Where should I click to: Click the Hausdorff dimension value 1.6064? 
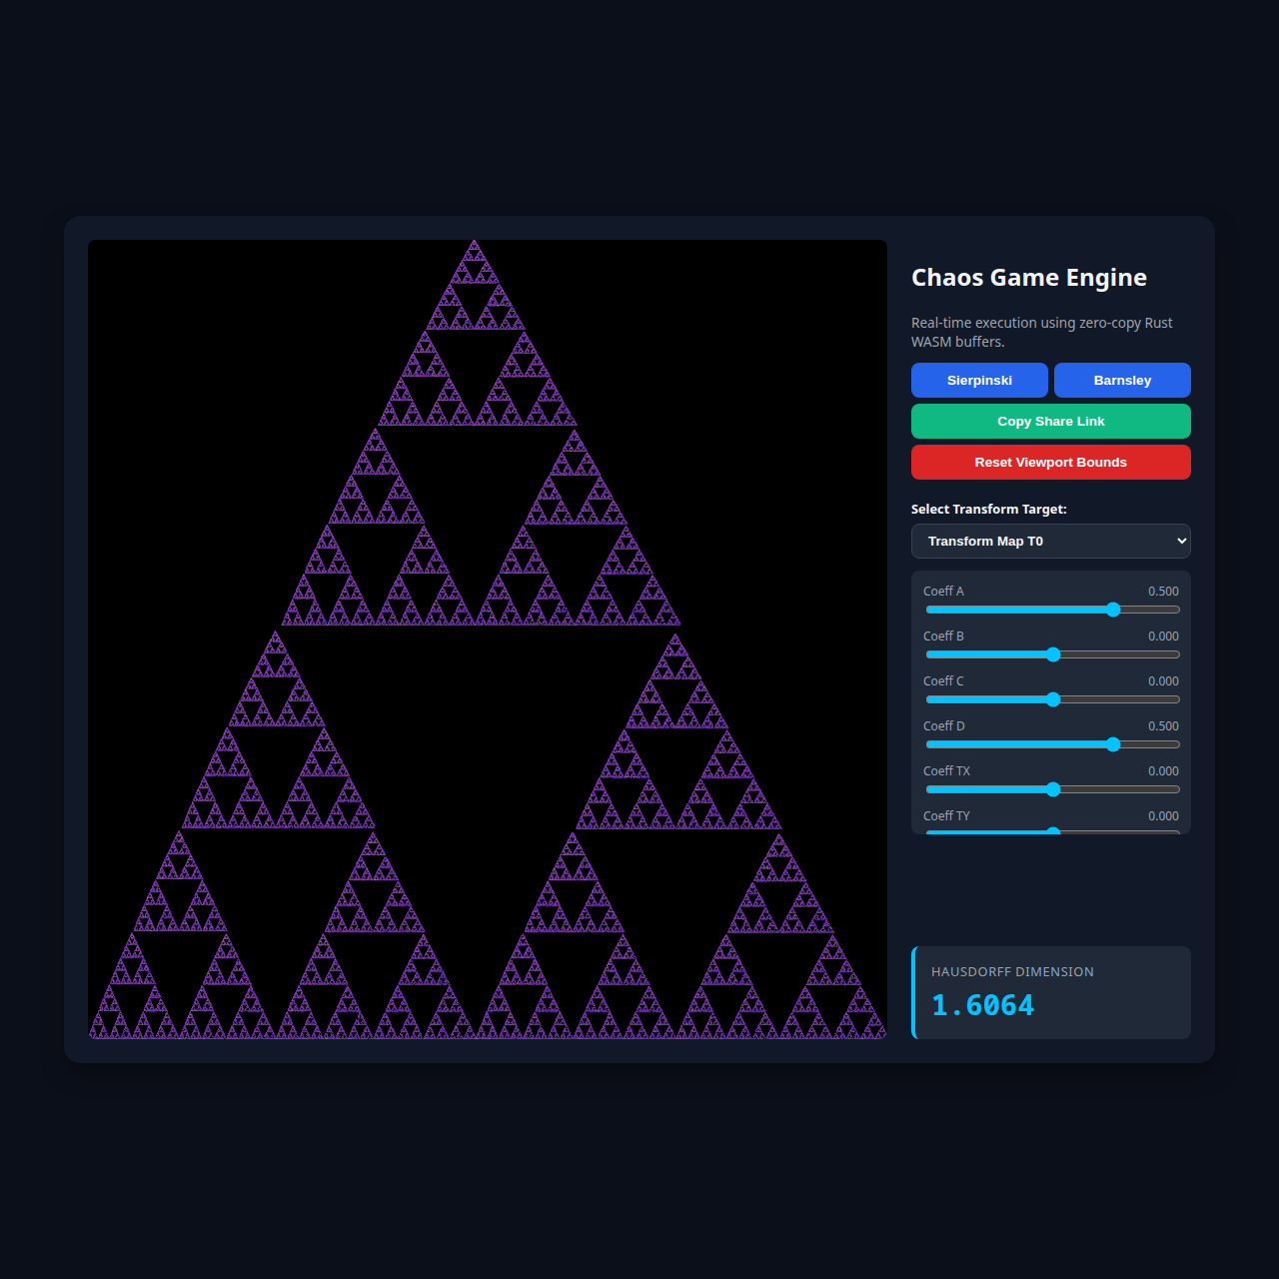(983, 1005)
